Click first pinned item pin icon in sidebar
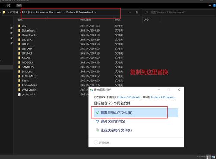Screen dimensions: 216x159 (x=11, y=28)
